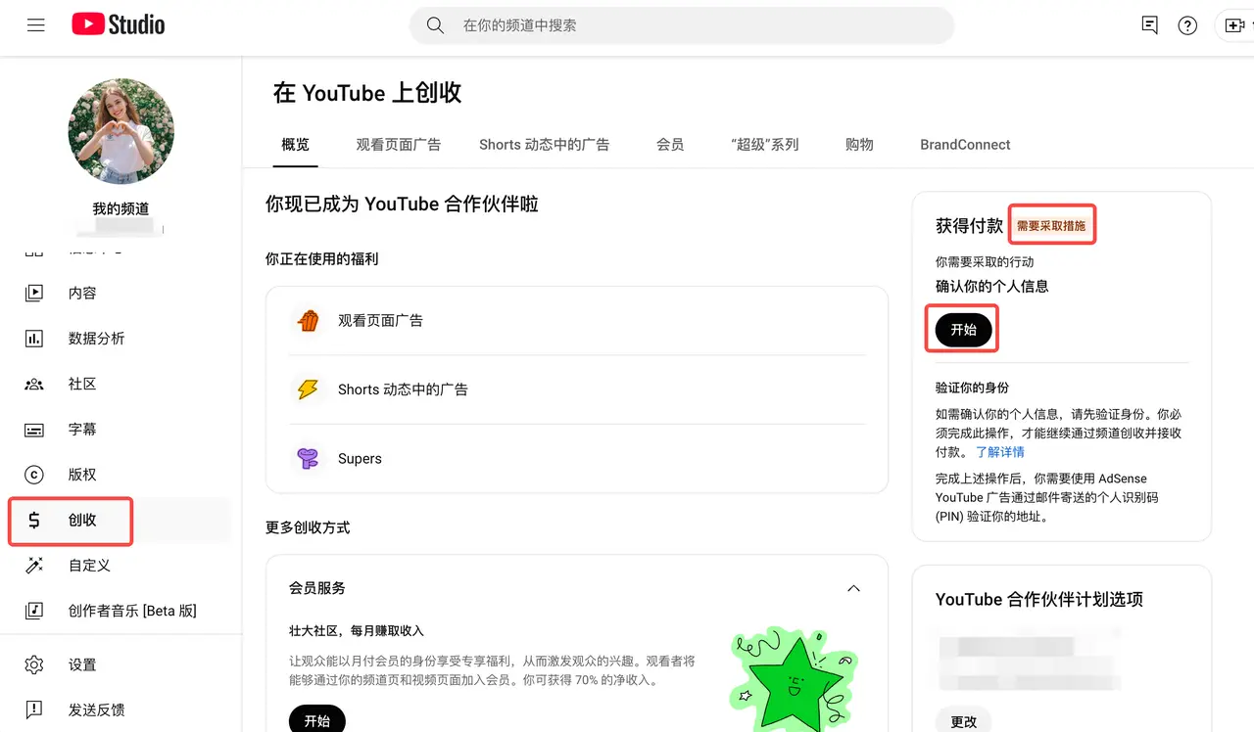Viewport: 1254px width, 732px height.
Task: Click the 发送反馈 feedback icon
Action: pos(34,709)
